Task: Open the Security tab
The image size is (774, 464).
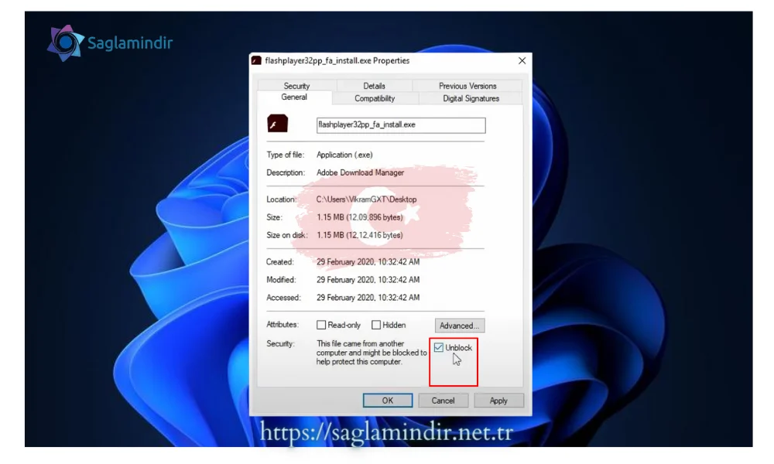Action: click(296, 85)
